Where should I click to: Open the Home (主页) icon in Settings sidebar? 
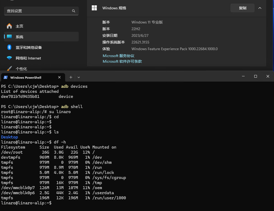9,26
